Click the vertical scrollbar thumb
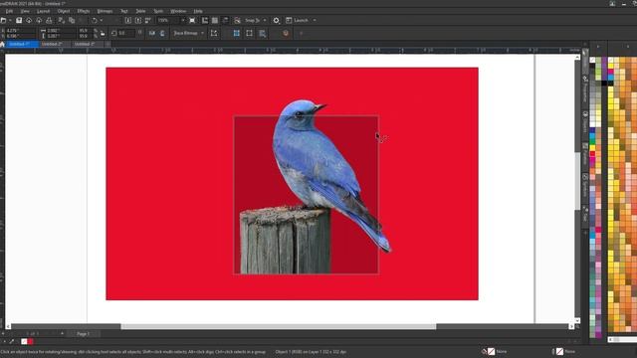 click(577, 181)
